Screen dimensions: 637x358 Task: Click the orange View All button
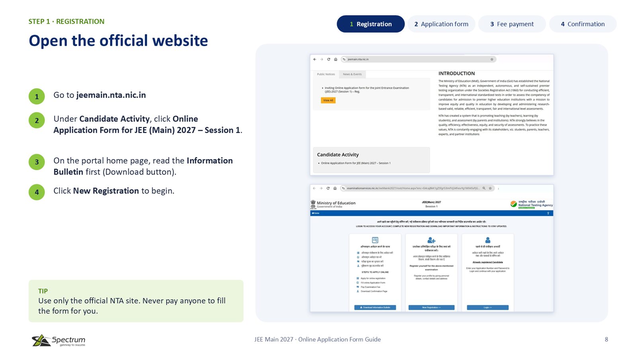pyautogui.click(x=328, y=100)
